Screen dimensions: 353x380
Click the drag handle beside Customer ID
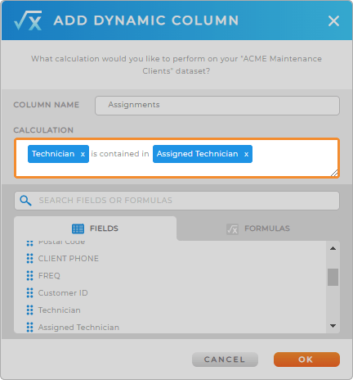click(29, 293)
